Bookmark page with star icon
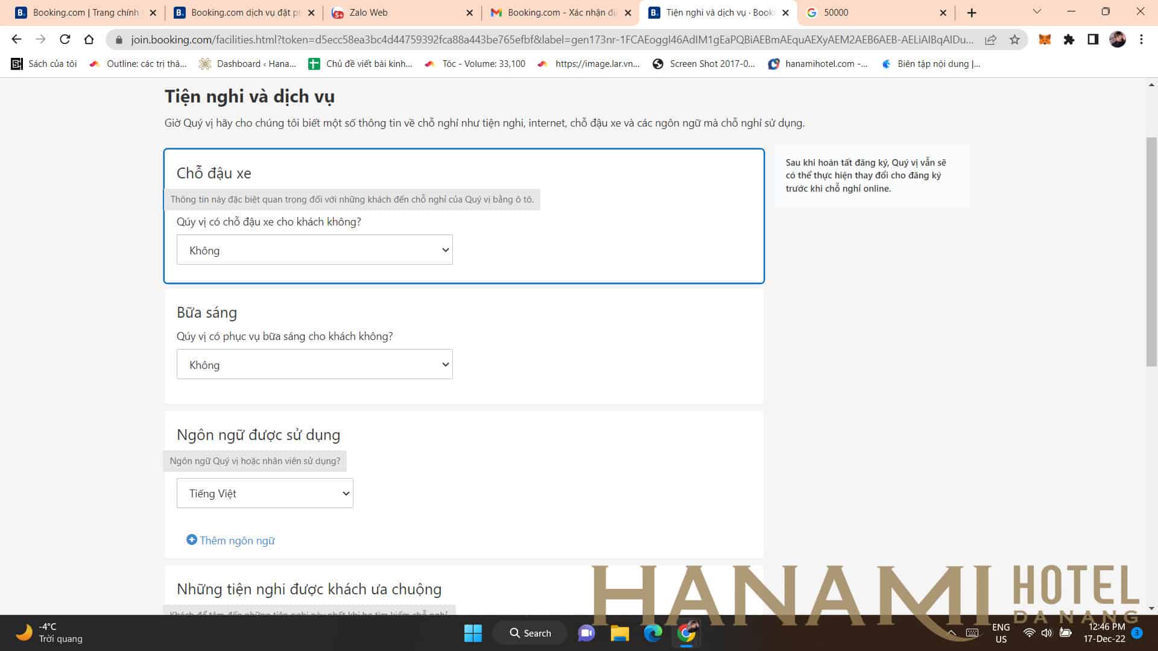 tap(1014, 40)
